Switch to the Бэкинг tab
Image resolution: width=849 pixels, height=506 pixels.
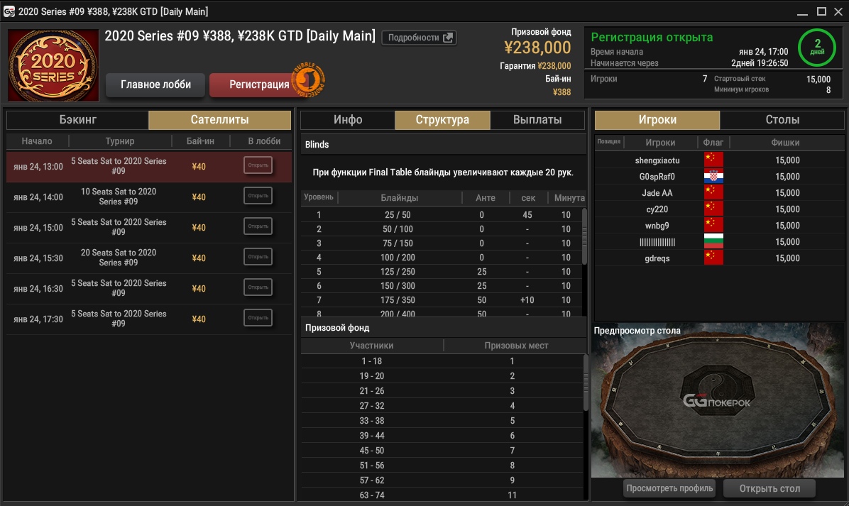click(77, 120)
